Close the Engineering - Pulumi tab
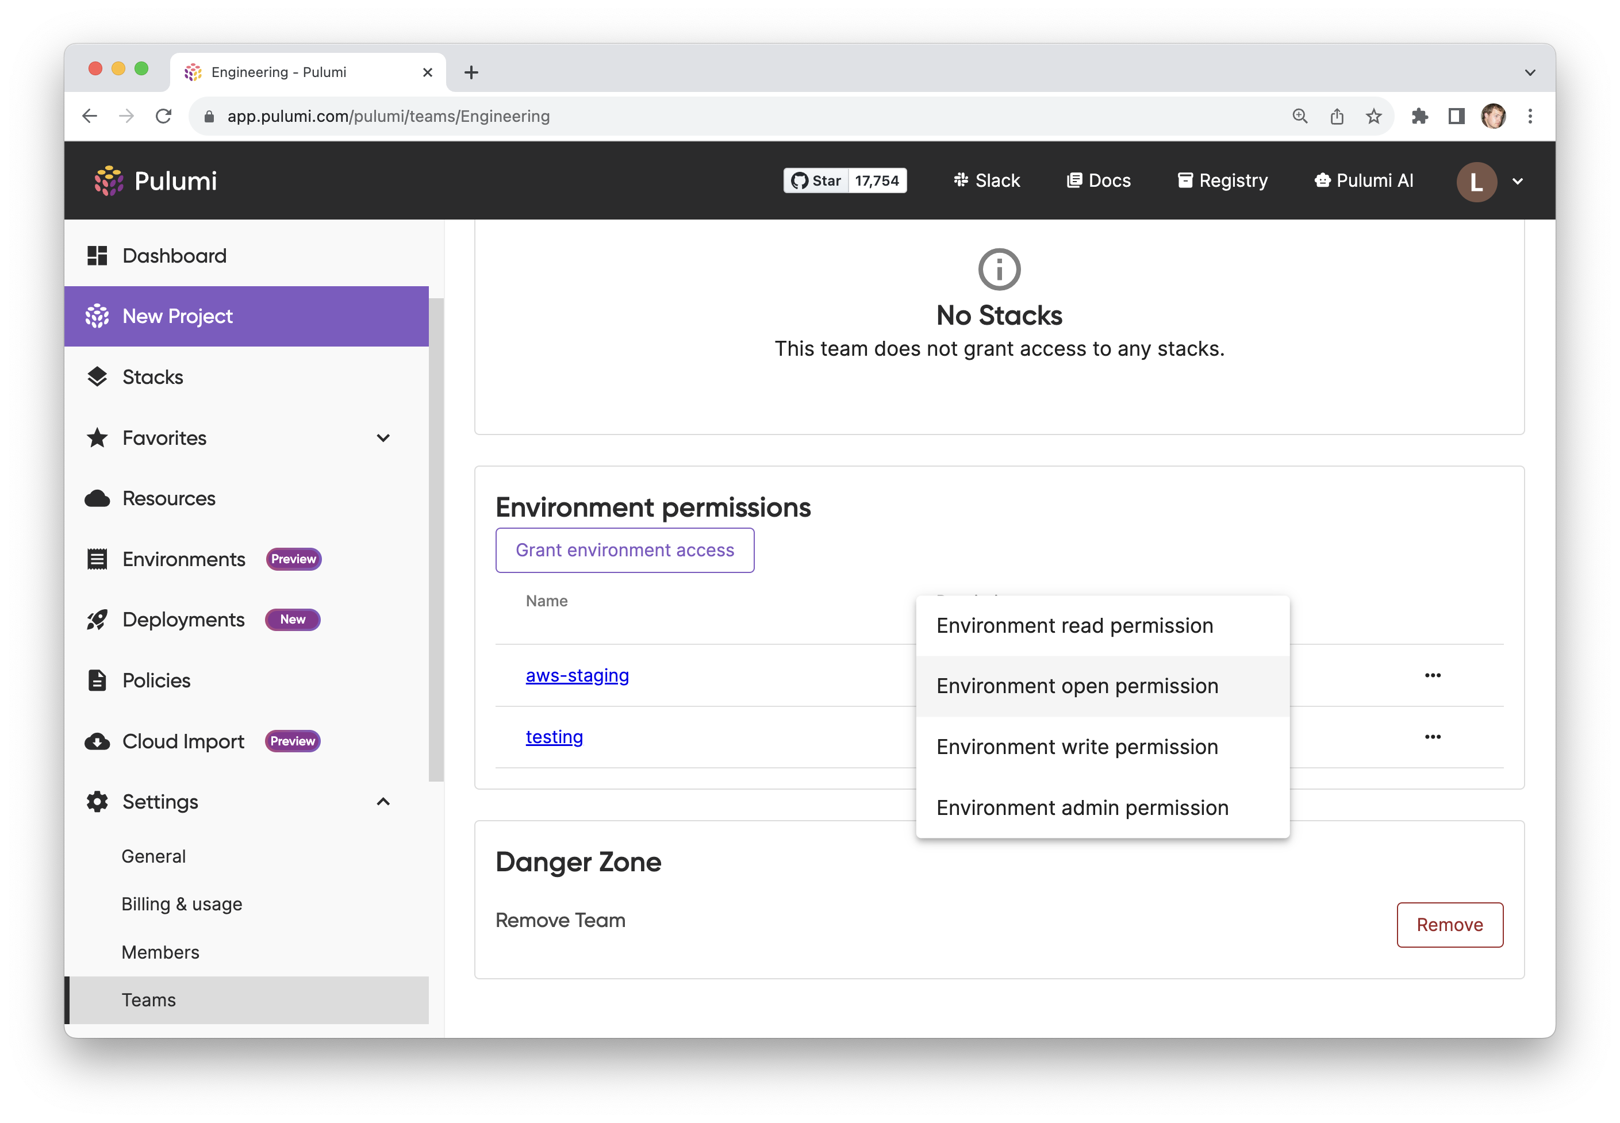Viewport: 1620px width, 1123px height. (x=427, y=72)
